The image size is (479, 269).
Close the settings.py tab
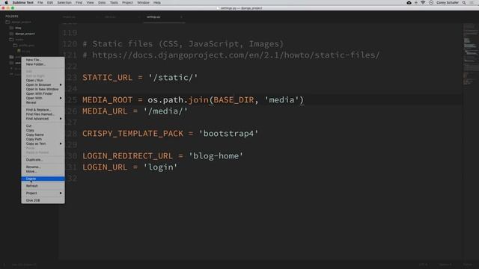pyautogui.click(x=181, y=17)
